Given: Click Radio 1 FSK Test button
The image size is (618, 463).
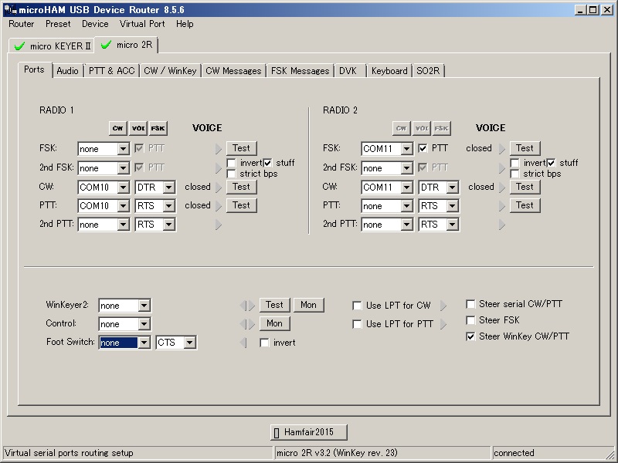Looking at the screenshot, I should (x=241, y=148).
